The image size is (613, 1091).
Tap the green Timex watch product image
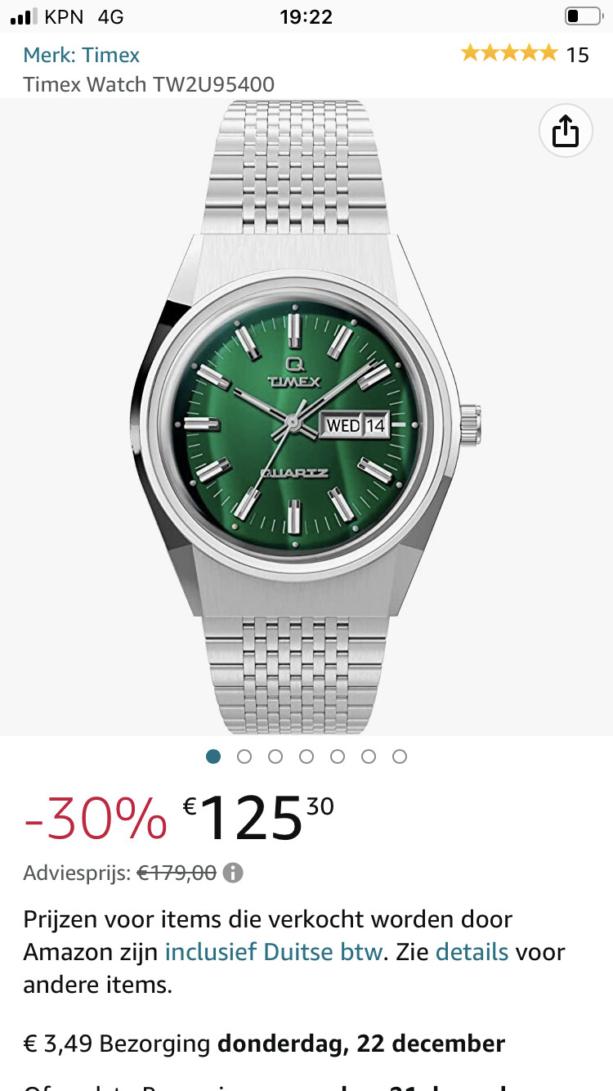(x=306, y=417)
